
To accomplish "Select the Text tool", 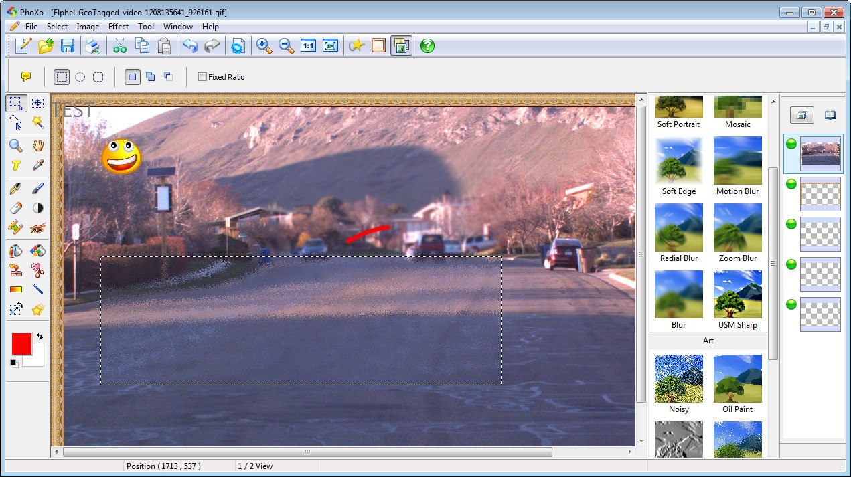I will 15,164.
